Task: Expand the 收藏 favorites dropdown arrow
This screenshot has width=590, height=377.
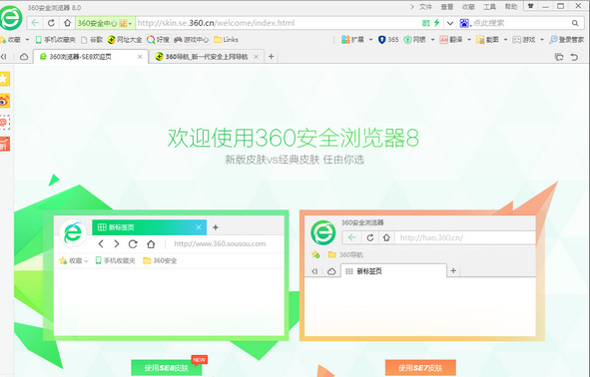Action: 27,40
